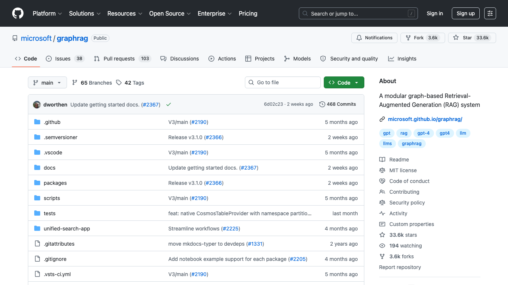Click the 6d02c23 commit hash

[x=274, y=104]
